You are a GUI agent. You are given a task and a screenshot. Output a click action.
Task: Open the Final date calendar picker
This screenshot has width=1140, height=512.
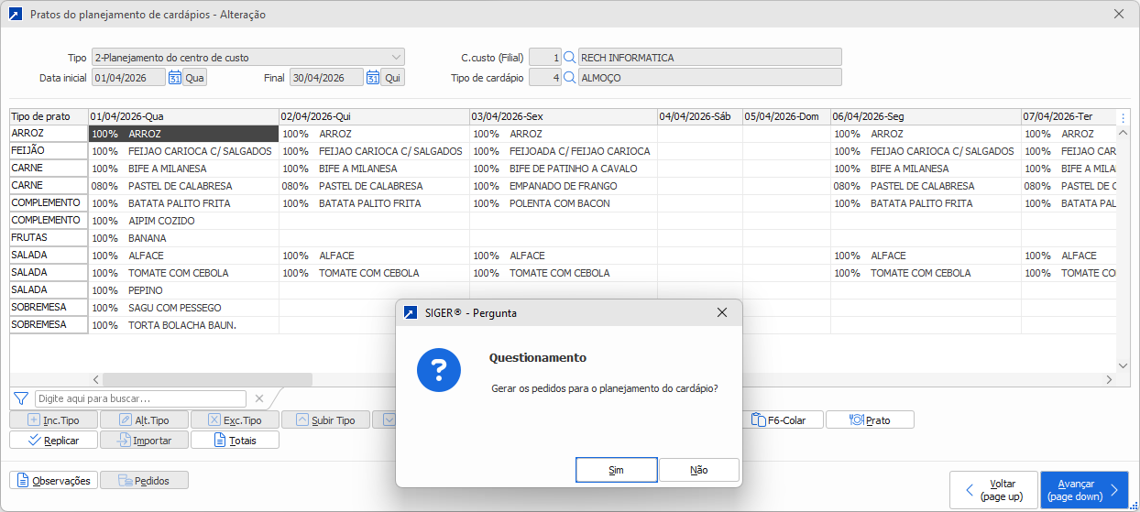pyautogui.click(x=373, y=78)
